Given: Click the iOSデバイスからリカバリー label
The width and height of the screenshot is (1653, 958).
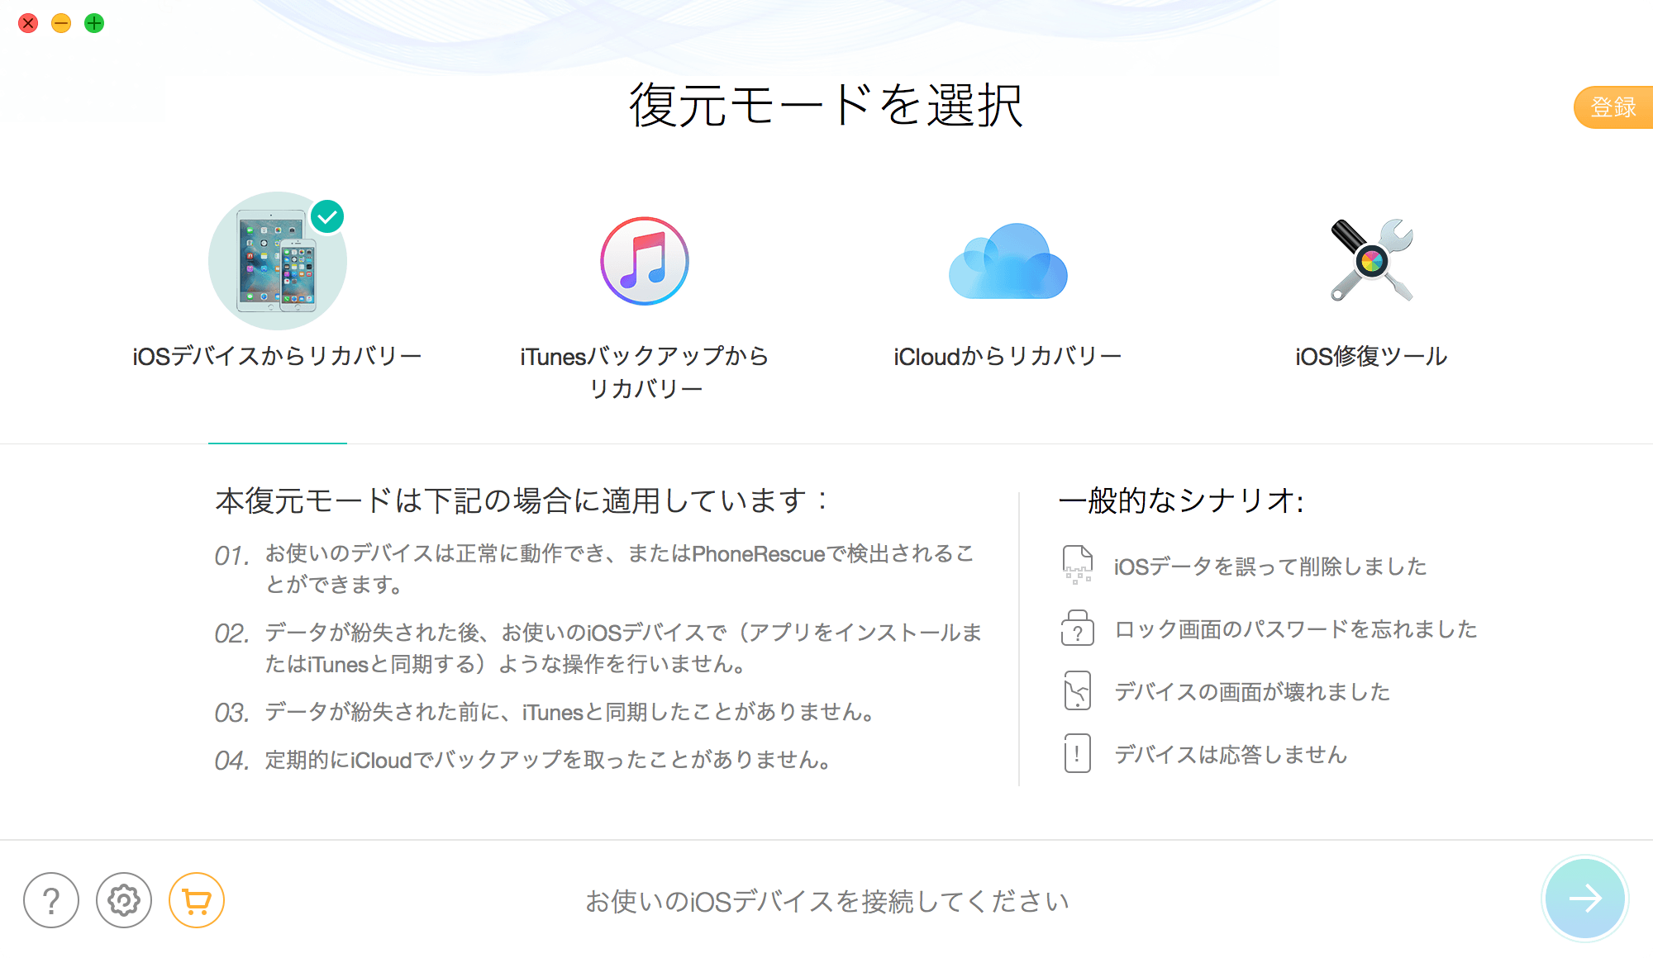Looking at the screenshot, I should 277,356.
